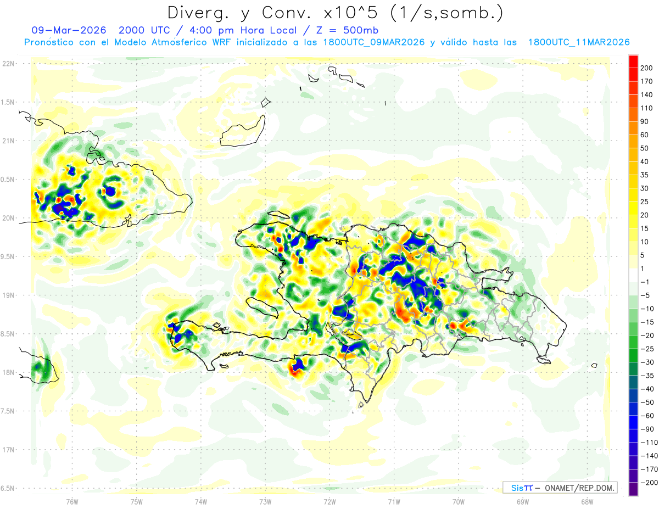Click the -30 colorbar label
Viewport: 659px width, 509px height.
pyautogui.click(x=647, y=362)
